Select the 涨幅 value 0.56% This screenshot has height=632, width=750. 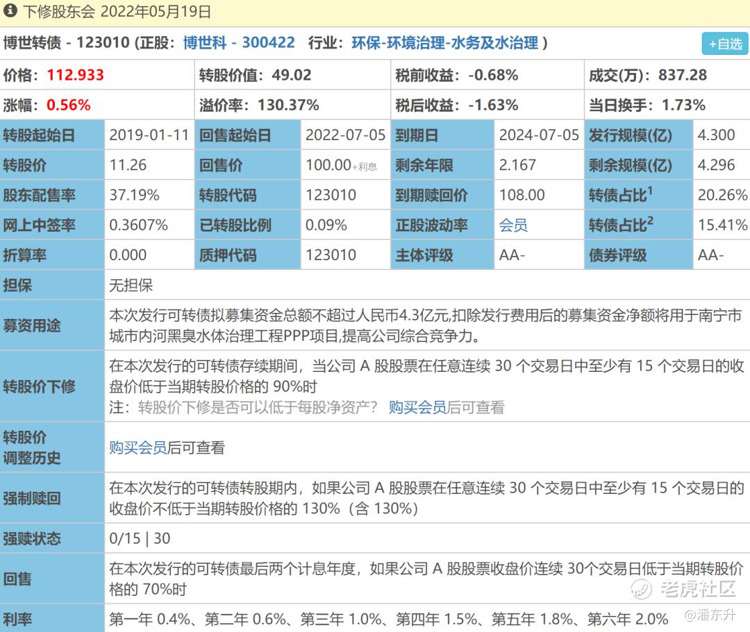pos(68,105)
